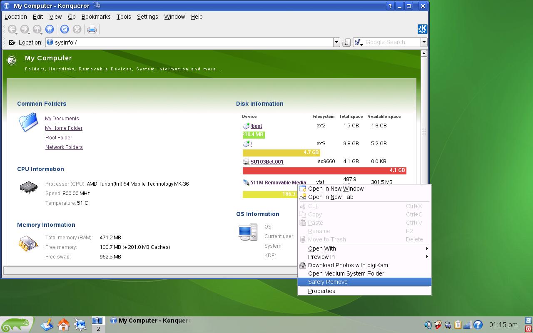
Task: Open the / root partition link
Action: [x=251, y=144]
